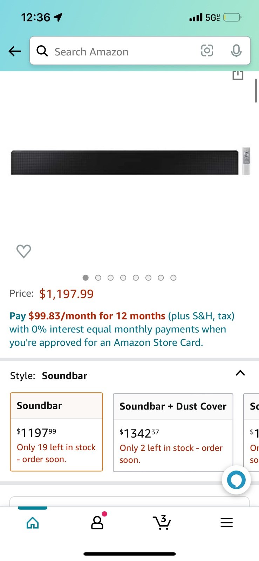Open the hamburger menu tab
This screenshot has width=259, height=561.
(x=226, y=522)
